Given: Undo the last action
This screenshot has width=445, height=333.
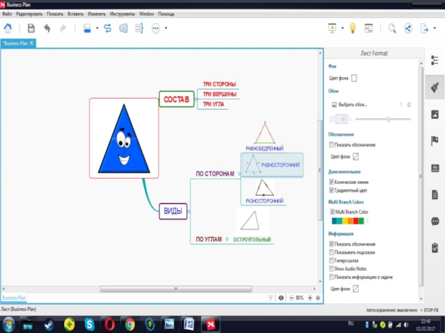Looking at the screenshot, I should (47, 28).
